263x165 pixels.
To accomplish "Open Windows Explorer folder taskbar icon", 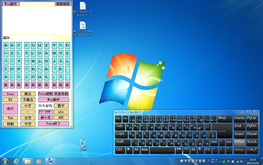I will point(28,161).
